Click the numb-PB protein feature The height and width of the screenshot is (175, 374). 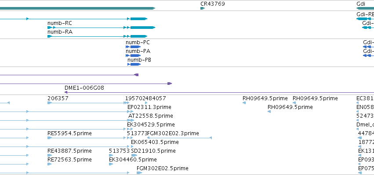pos(134,64)
